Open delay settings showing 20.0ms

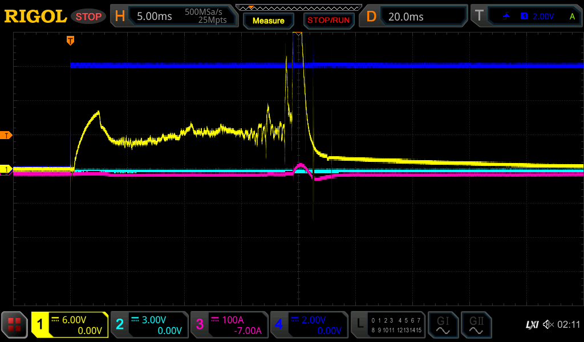pyautogui.click(x=416, y=17)
